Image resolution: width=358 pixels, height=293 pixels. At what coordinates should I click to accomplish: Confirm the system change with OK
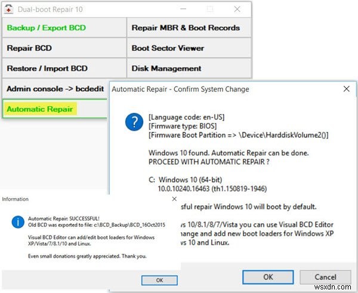pos(268,277)
